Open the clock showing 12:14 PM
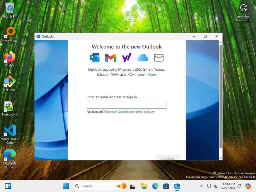The height and width of the screenshot is (192, 256). 228,186
